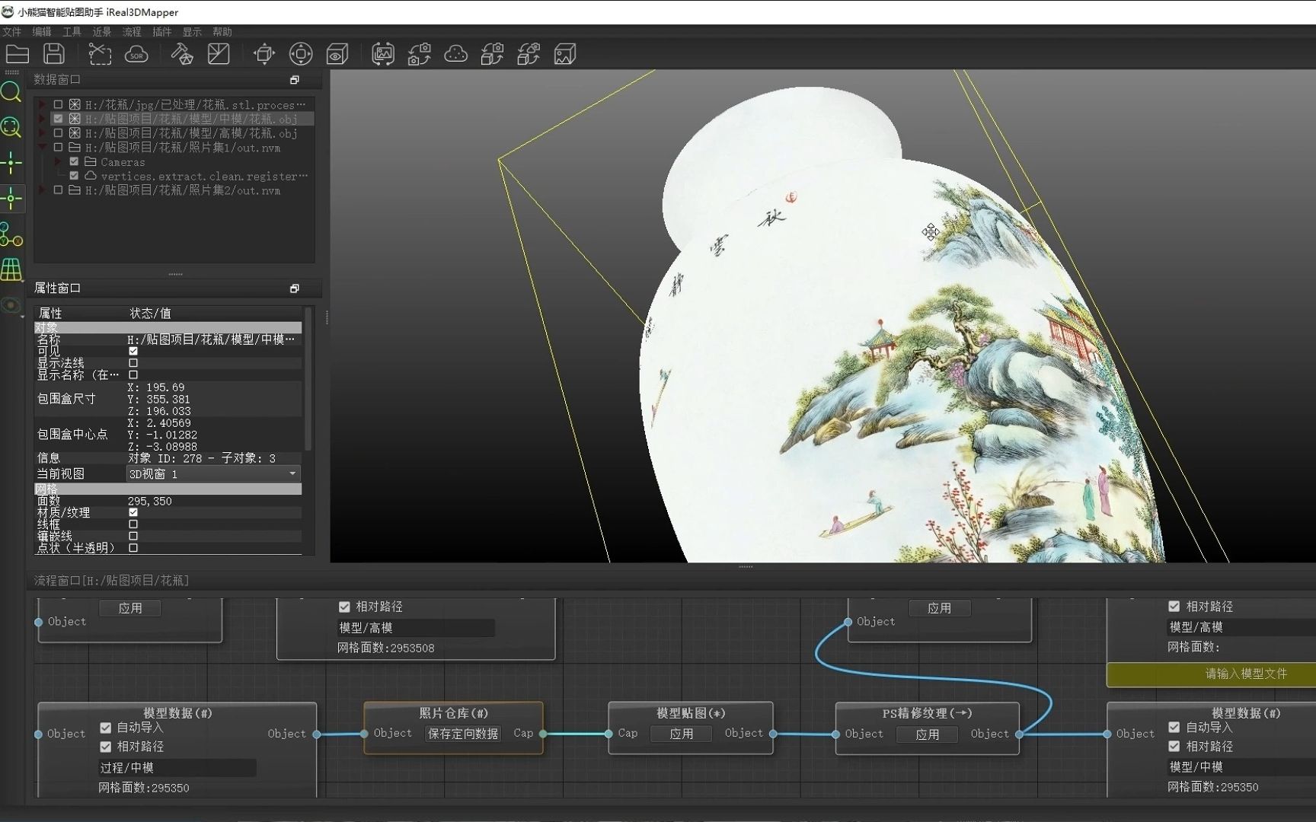Float the 数据窗口 panel

[x=295, y=80]
